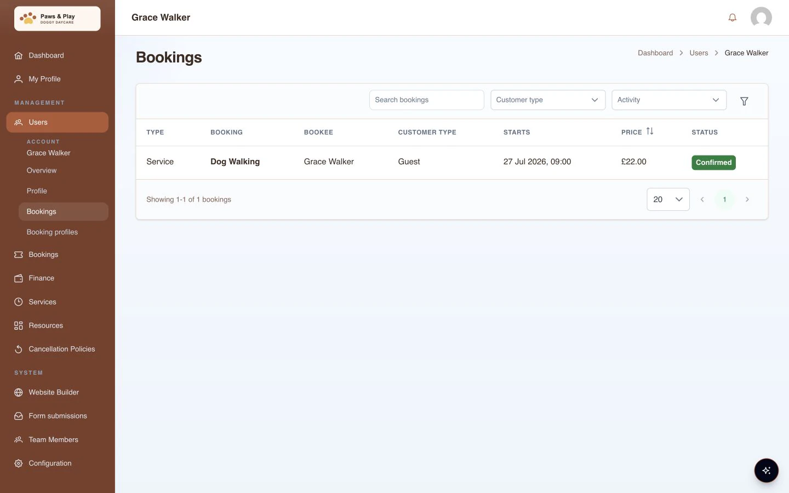Click the Dashboard house icon in the sidebar
Screen dimensions: 789x493
[x=19, y=55]
